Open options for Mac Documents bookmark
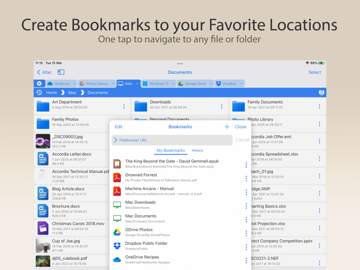 pos(246,220)
